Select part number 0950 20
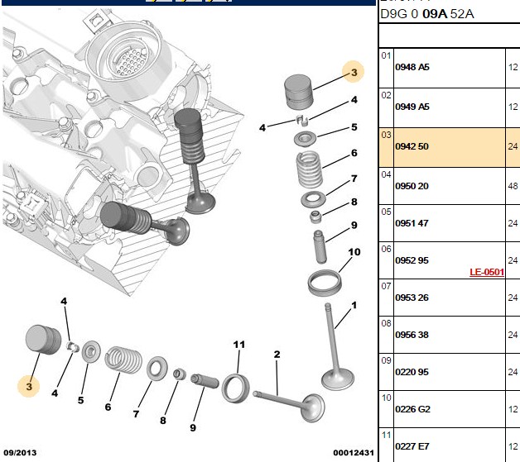The height and width of the screenshot is (462, 520). (x=412, y=186)
